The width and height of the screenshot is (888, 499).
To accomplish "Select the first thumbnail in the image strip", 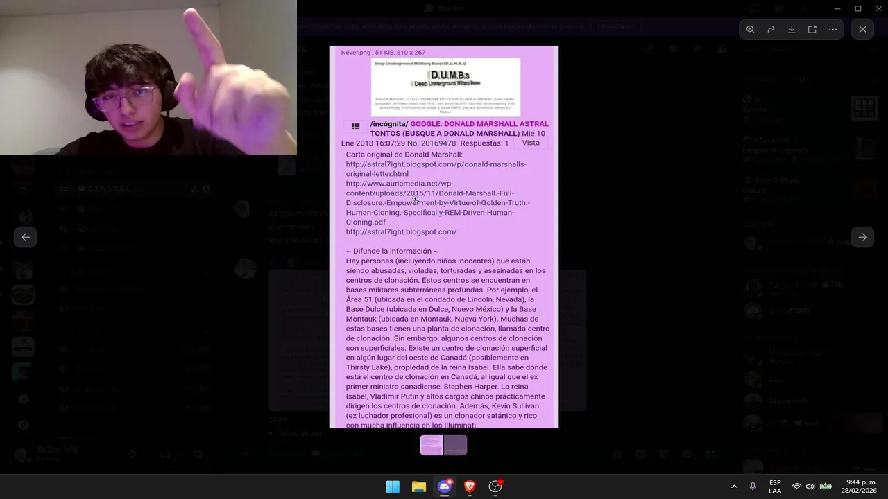I will pyautogui.click(x=432, y=445).
